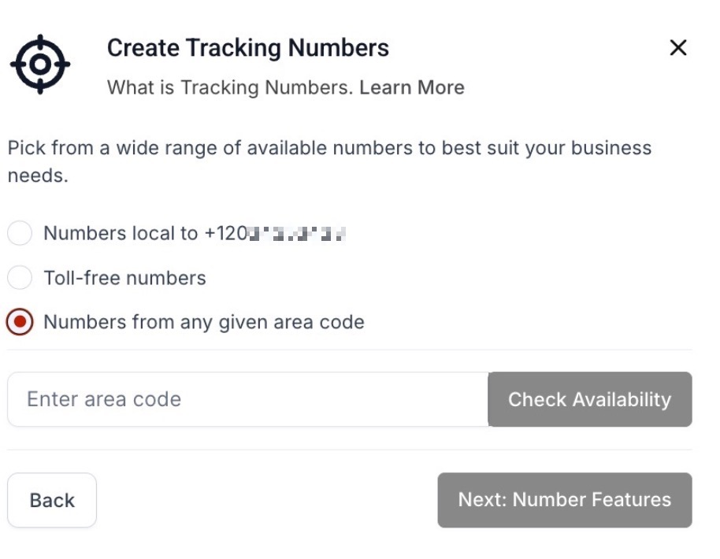This screenshot has width=720, height=559.
Task: Click the "Numbers local to" label text
Action: click(x=121, y=234)
